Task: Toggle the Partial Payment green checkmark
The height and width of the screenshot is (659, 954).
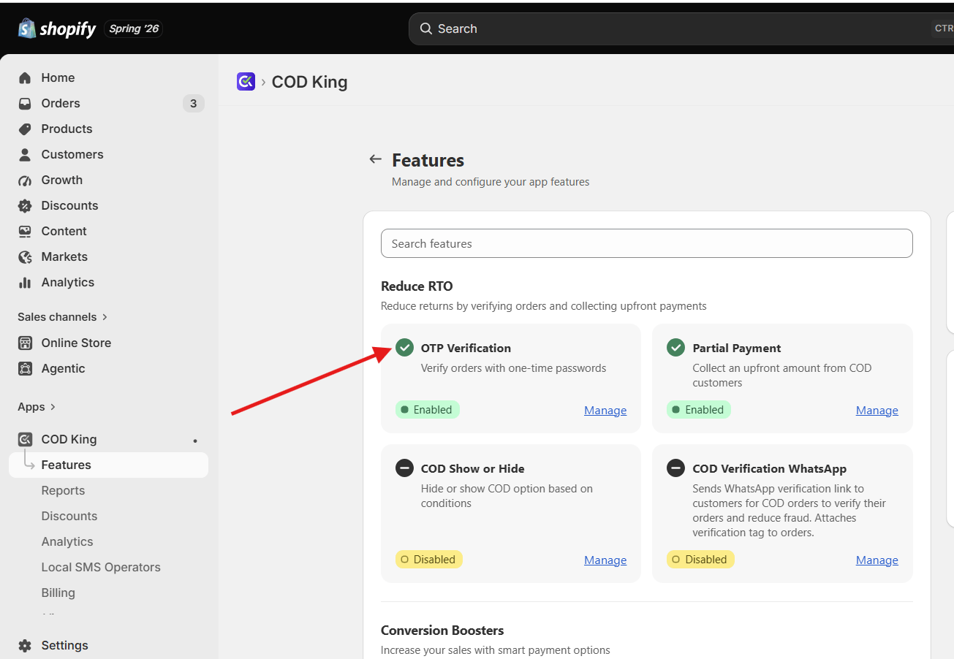Action: pos(675,348)
